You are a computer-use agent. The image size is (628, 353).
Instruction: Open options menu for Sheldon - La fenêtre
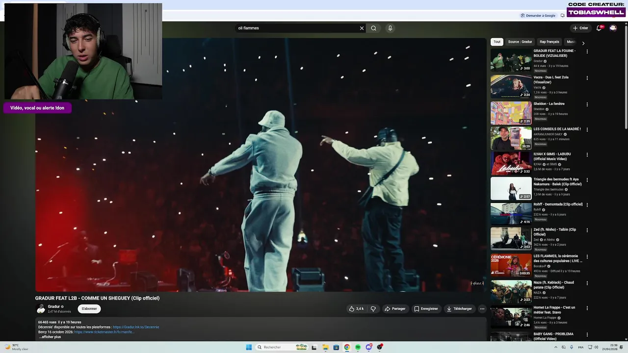[587, 104]
